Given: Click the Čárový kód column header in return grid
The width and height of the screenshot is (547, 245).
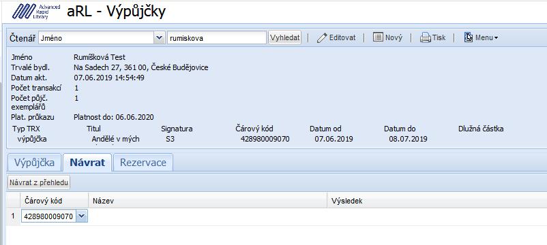Looking at the screenshot, I should (54, 201).
